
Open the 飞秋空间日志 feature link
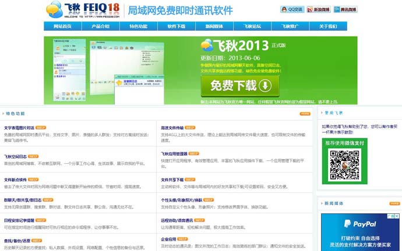[x=15, y=156]
